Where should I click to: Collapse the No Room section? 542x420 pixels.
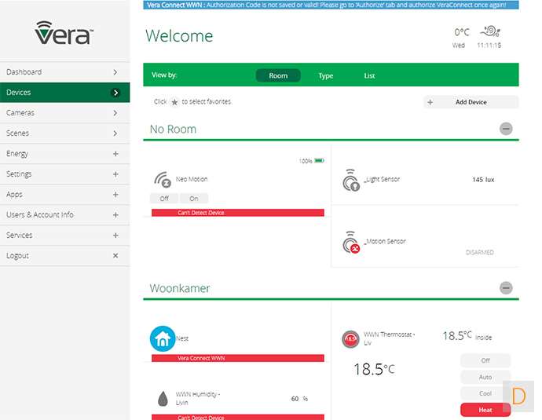506,129
